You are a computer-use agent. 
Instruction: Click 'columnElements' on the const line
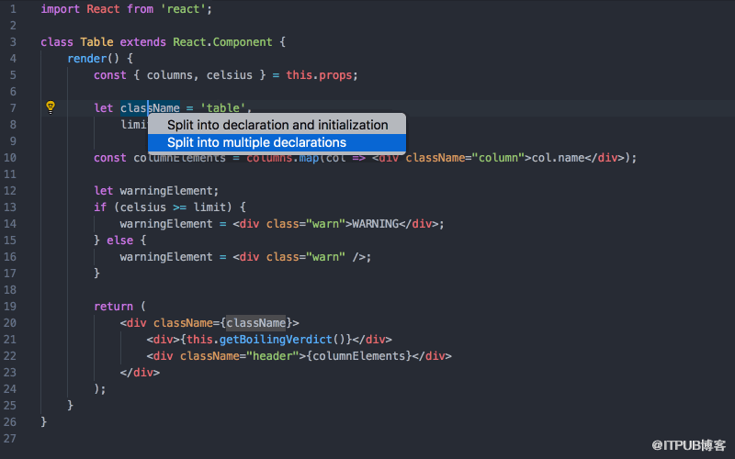pyautogui.click(x=179, y=158)
